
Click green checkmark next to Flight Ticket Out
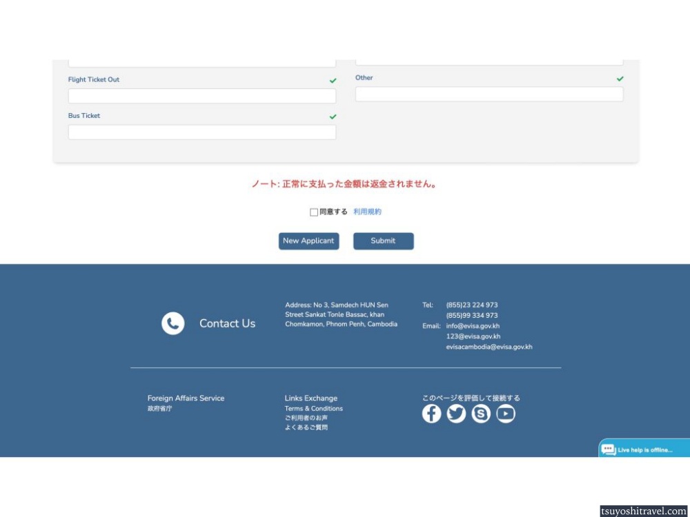[x=333, y=81]
